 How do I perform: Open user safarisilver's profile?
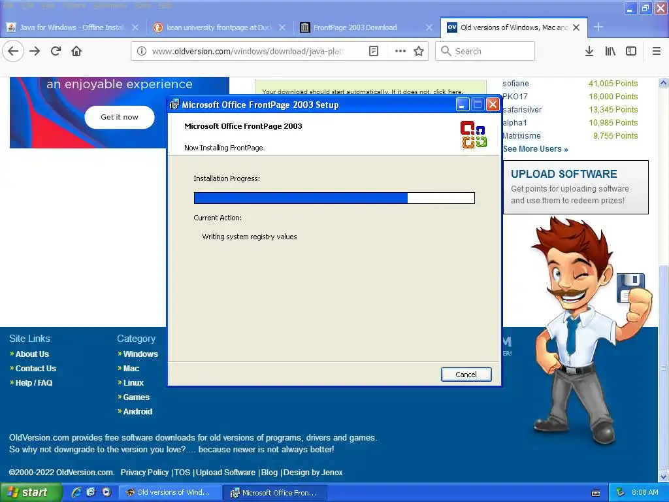[x=522, y=110]
